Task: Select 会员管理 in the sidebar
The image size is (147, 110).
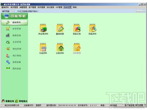Action: (14, 42)
